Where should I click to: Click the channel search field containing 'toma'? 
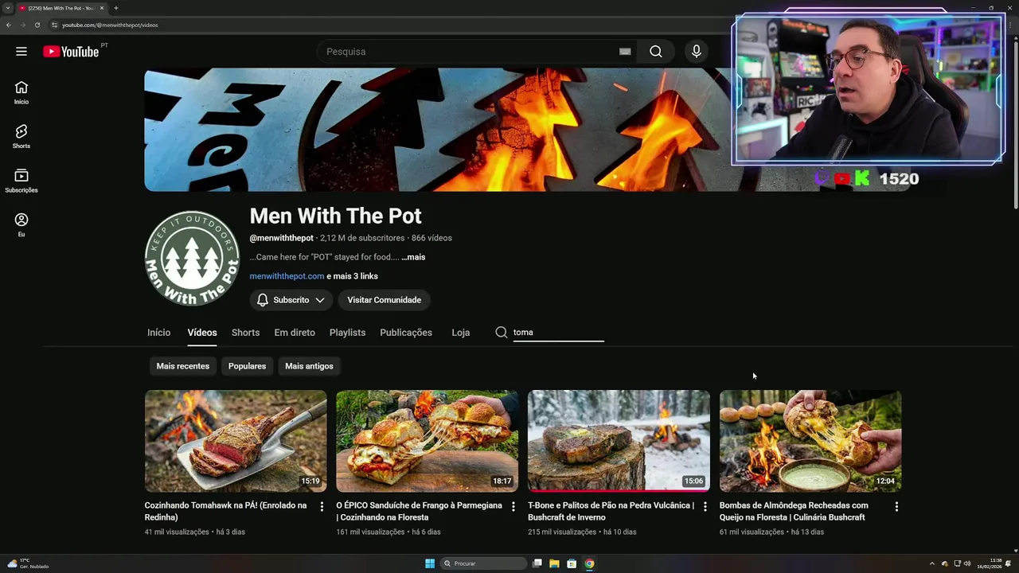click(x=558, y=333)
